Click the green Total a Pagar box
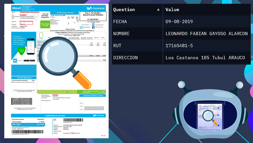 coord(45,25)
